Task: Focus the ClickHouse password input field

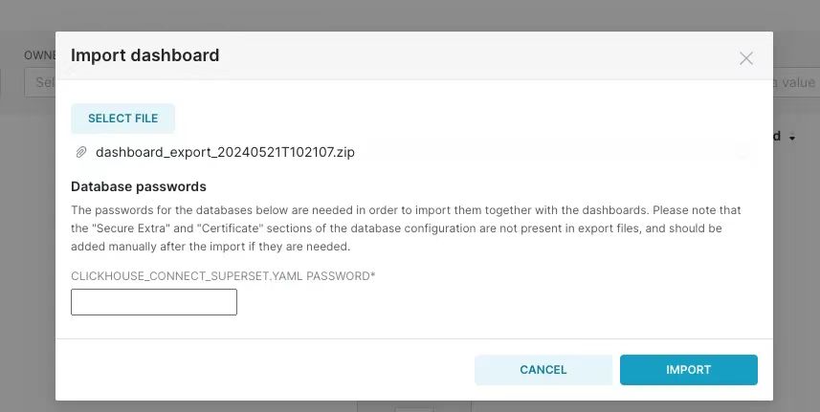Action: 154,302
